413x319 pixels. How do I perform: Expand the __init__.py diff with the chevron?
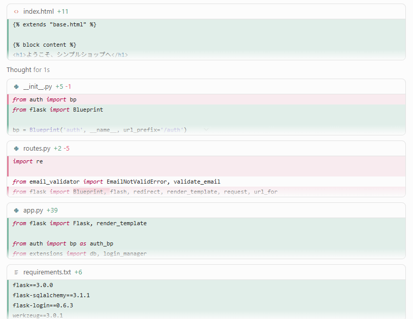pyautogui.click(x=206, y=129)
